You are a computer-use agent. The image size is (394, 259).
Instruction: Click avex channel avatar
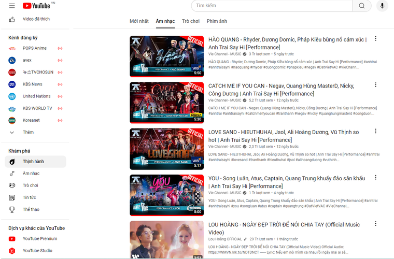(x=12, y=60)
